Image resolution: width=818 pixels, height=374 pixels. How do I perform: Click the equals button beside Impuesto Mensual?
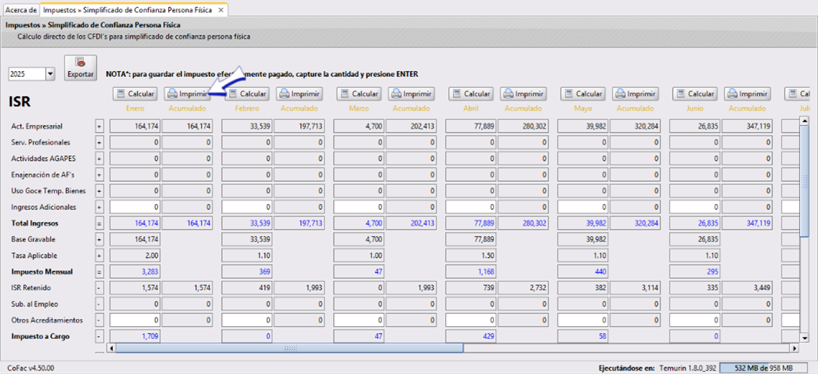pyautogui.click(x=99, y=272)
